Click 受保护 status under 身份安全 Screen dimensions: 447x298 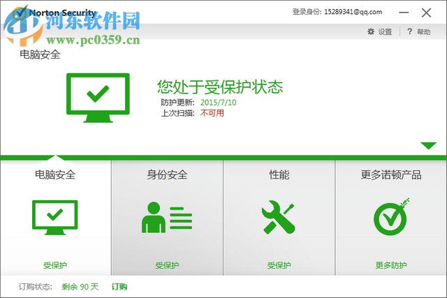[x=167, y=265]
